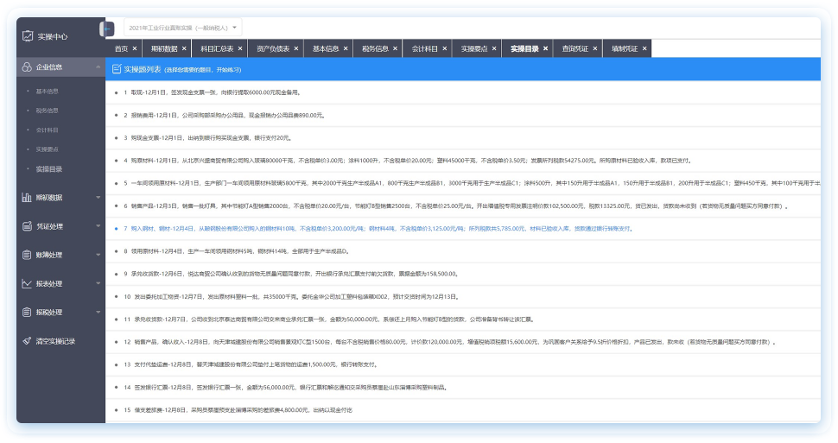Image resolution: width=838 pixels, height=443 pixels.
Task: Collapse sidebar with the left arrow button
Action: pos(107,28)
